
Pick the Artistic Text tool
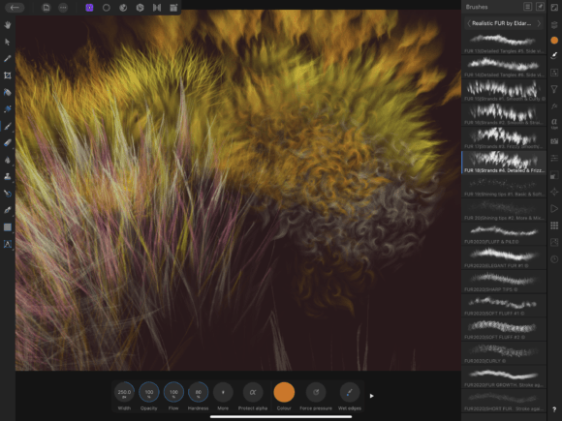pos(8,244)
